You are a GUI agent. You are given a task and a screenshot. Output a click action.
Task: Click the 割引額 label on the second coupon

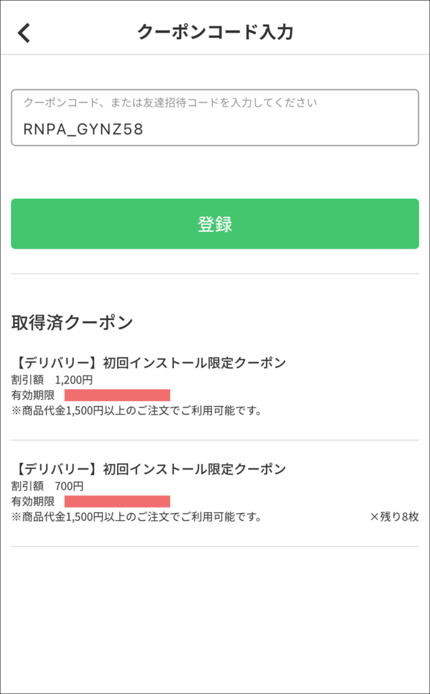click(x=28, y=486)
